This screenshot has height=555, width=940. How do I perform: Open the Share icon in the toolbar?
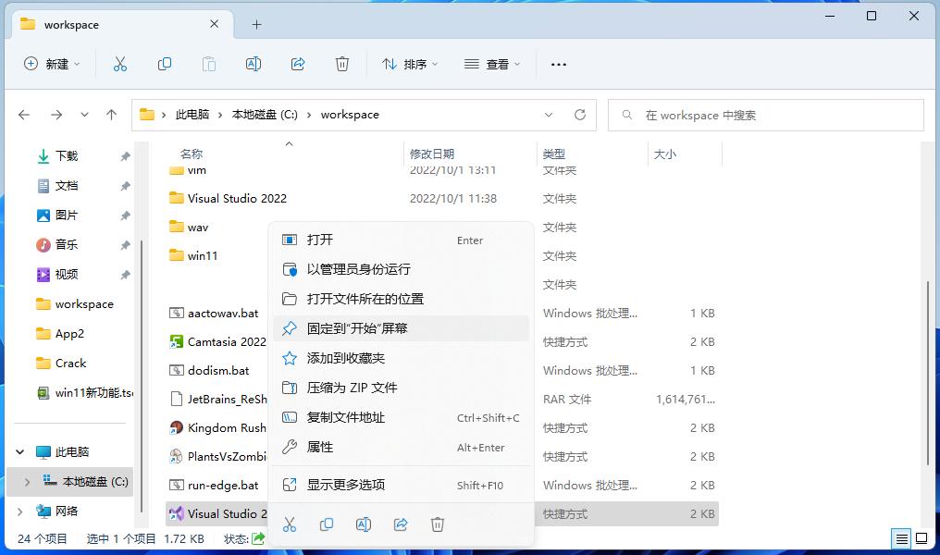[298, 64]
